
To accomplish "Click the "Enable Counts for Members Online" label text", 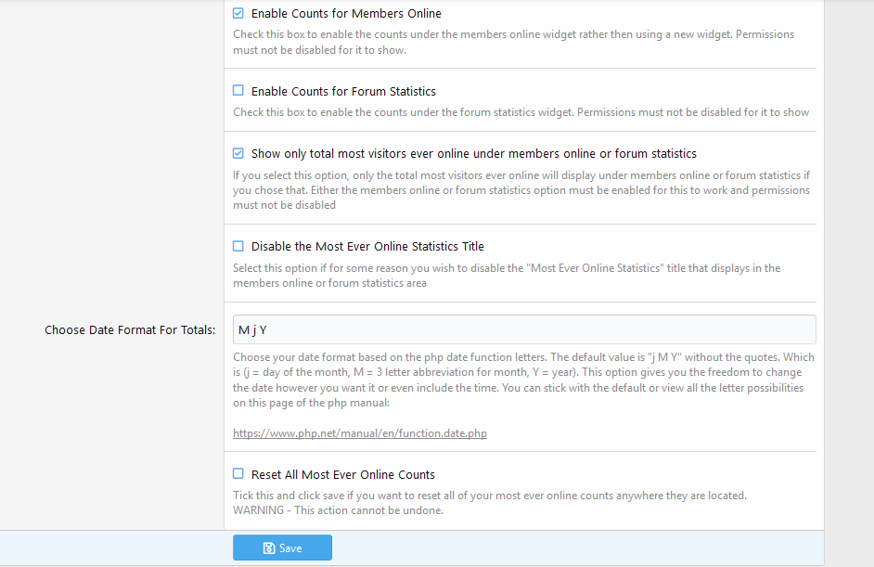I will [346, 14].
